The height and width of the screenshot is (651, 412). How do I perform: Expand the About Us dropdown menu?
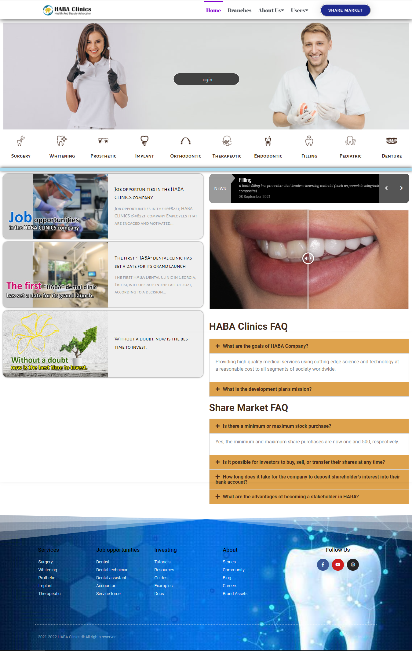tap(271, 10)
